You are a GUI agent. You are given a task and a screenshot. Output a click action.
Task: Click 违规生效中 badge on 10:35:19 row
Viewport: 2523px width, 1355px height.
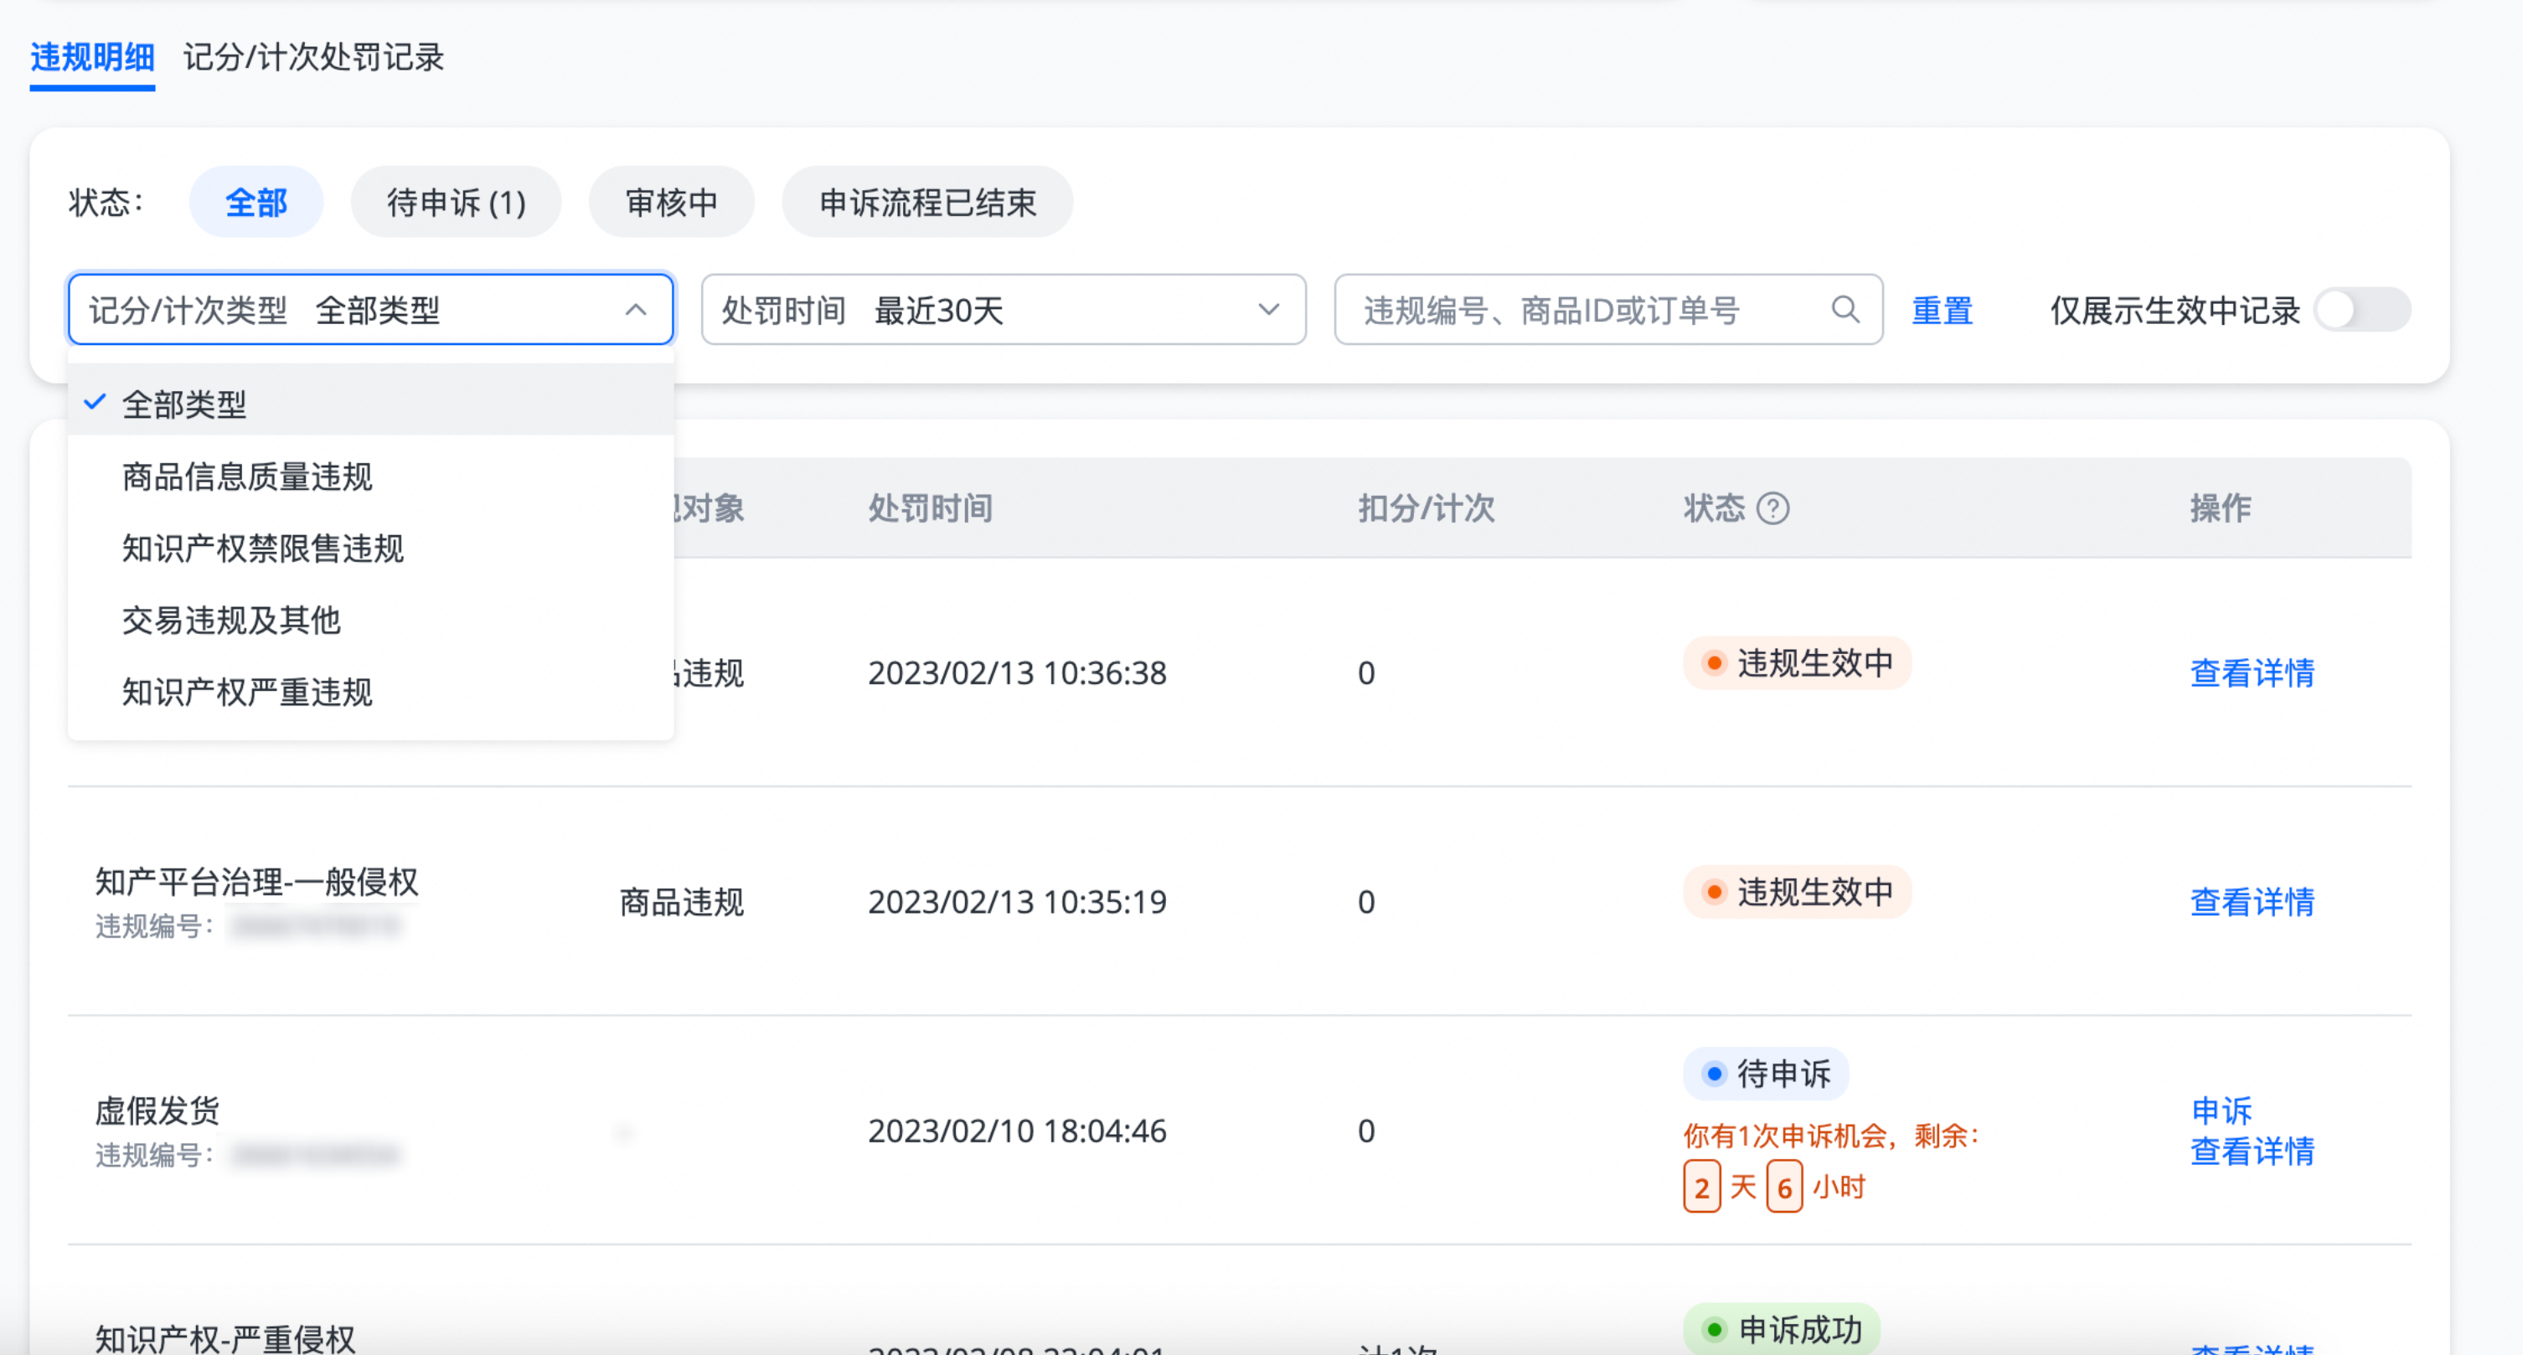pyautogui.click(x=1798, y=891)
